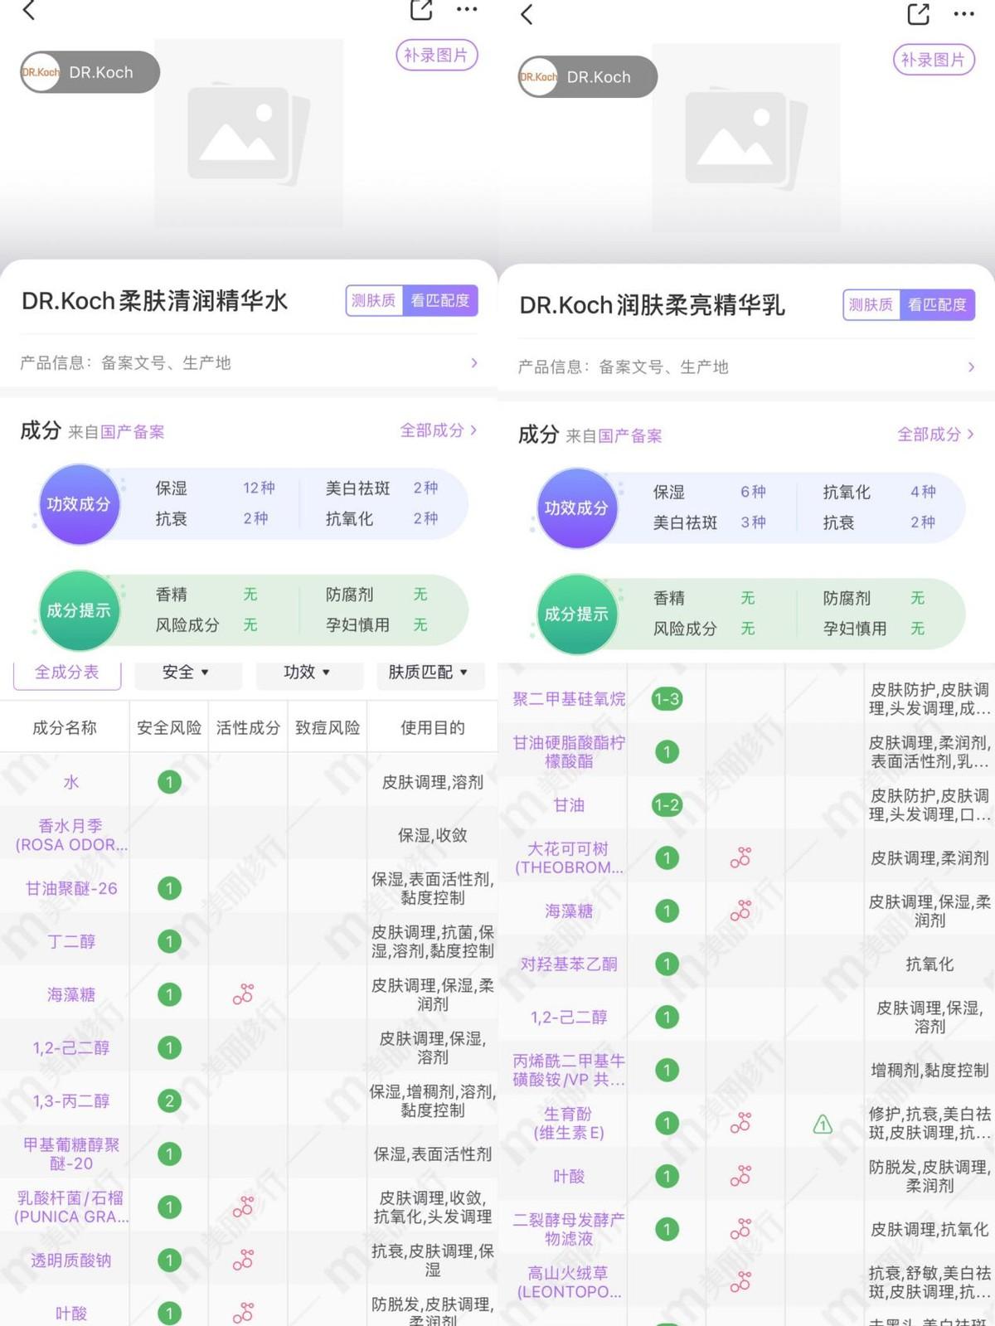The image size is (995, 1326).
Task: Click the safety badge for 甲基葡糖醇聚醚-20
Action: [x=169, y=1154]
